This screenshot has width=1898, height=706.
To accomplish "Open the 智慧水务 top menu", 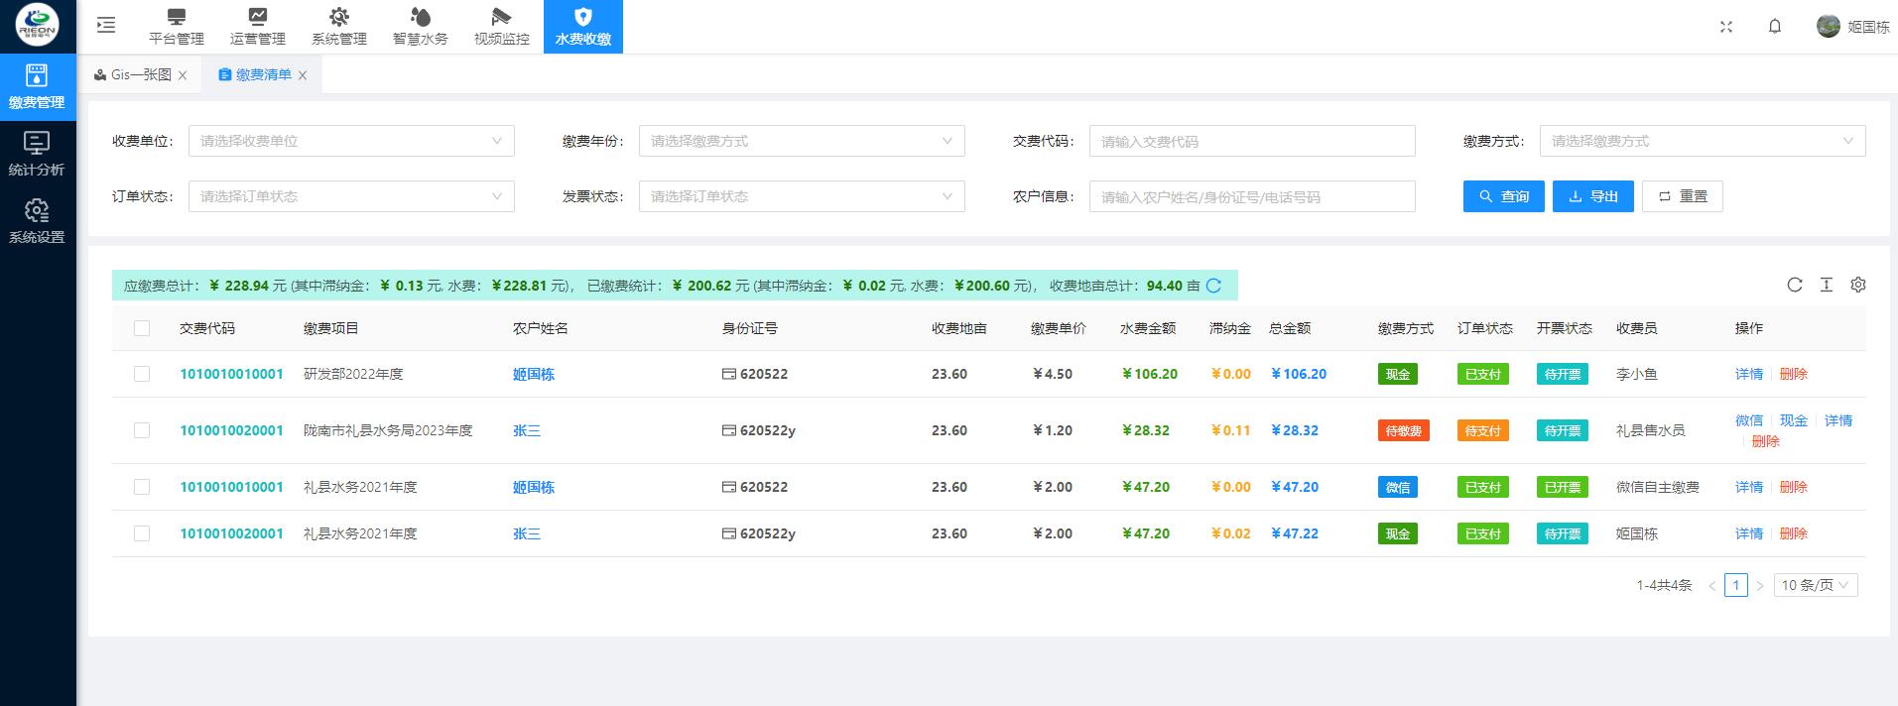I will coord(420,27).
